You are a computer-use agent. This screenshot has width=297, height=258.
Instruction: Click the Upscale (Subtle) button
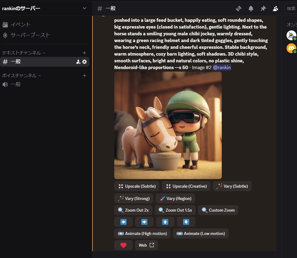[x=137, y=186]
